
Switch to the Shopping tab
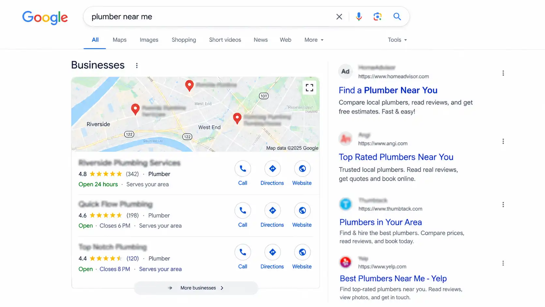(184, 40)
